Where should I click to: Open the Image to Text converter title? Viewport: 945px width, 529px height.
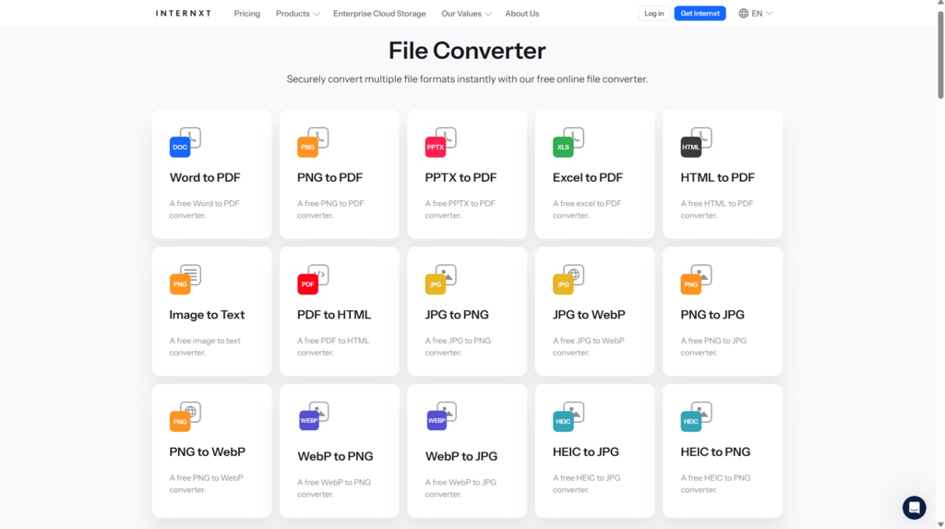[x=207, y=315]
